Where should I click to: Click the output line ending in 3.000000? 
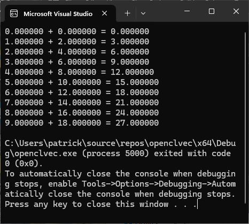[x=77, y=42]
